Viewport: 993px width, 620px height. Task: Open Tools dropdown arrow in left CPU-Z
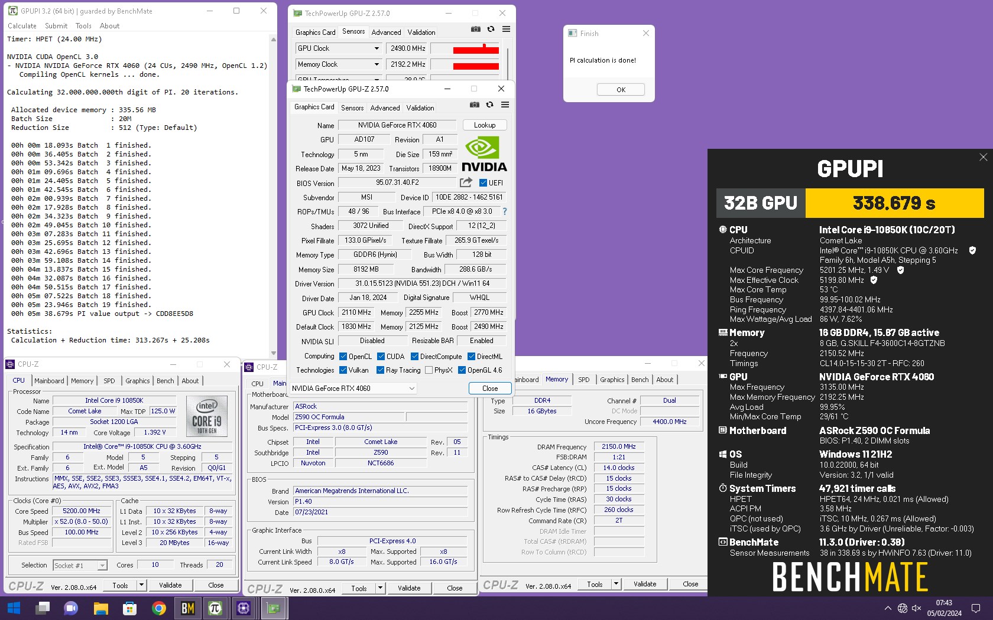141,585
